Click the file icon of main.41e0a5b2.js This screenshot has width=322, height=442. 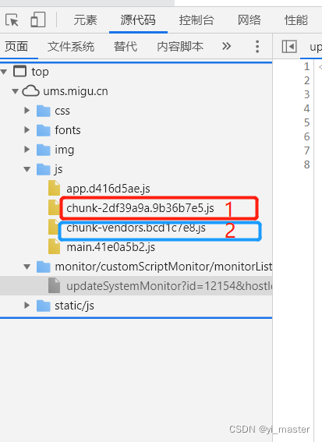pos(54,246)
